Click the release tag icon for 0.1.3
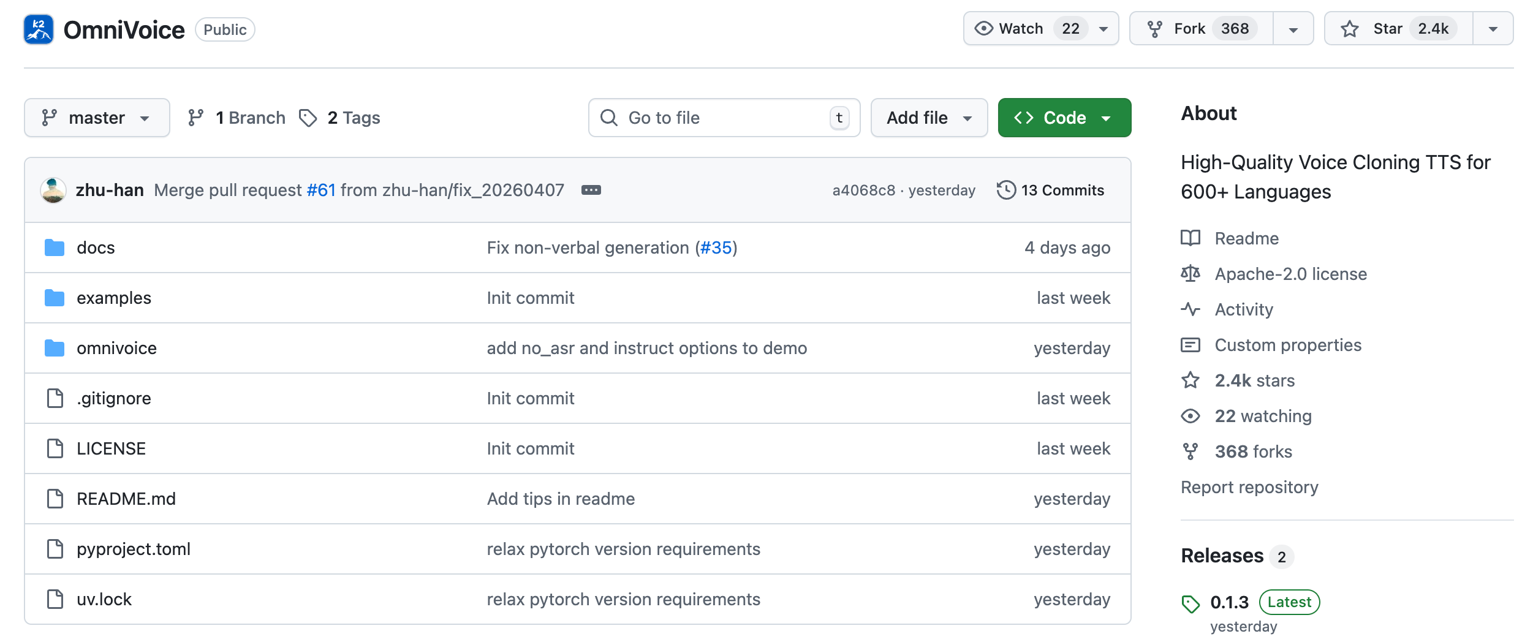Image resolution: width=1533 pixels, height=642 pixels. pyautogui.click(x=1190, y=603)
